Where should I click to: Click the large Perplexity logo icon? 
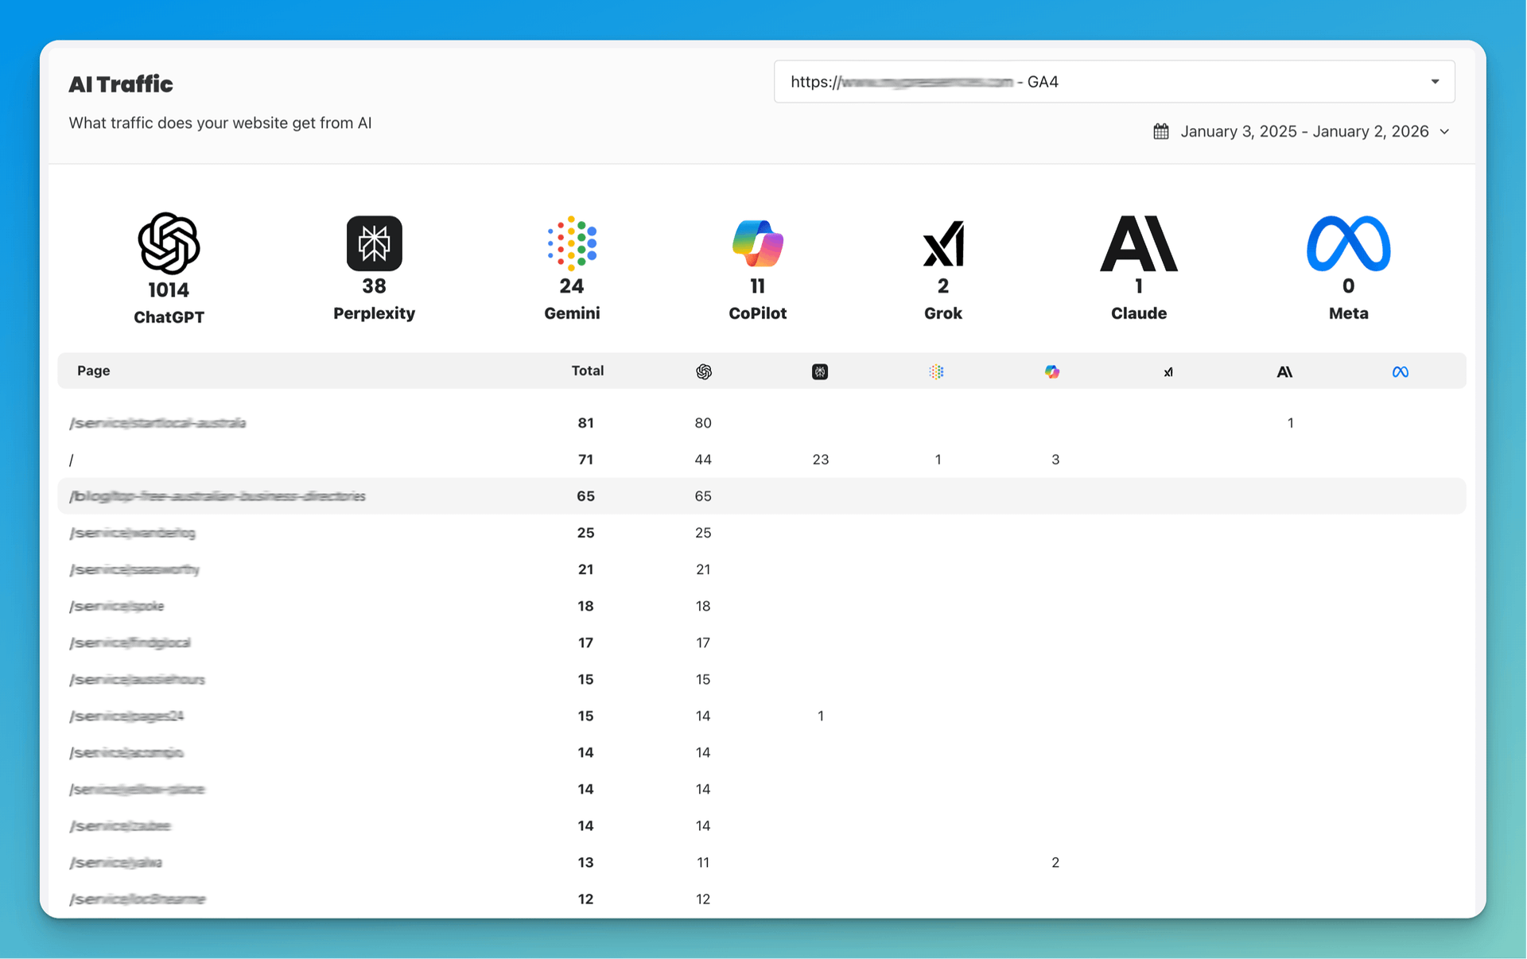(374, 243)
